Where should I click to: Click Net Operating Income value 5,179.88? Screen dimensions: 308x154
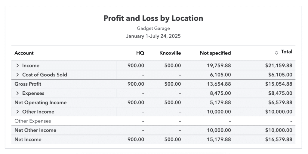coord(220,102)
